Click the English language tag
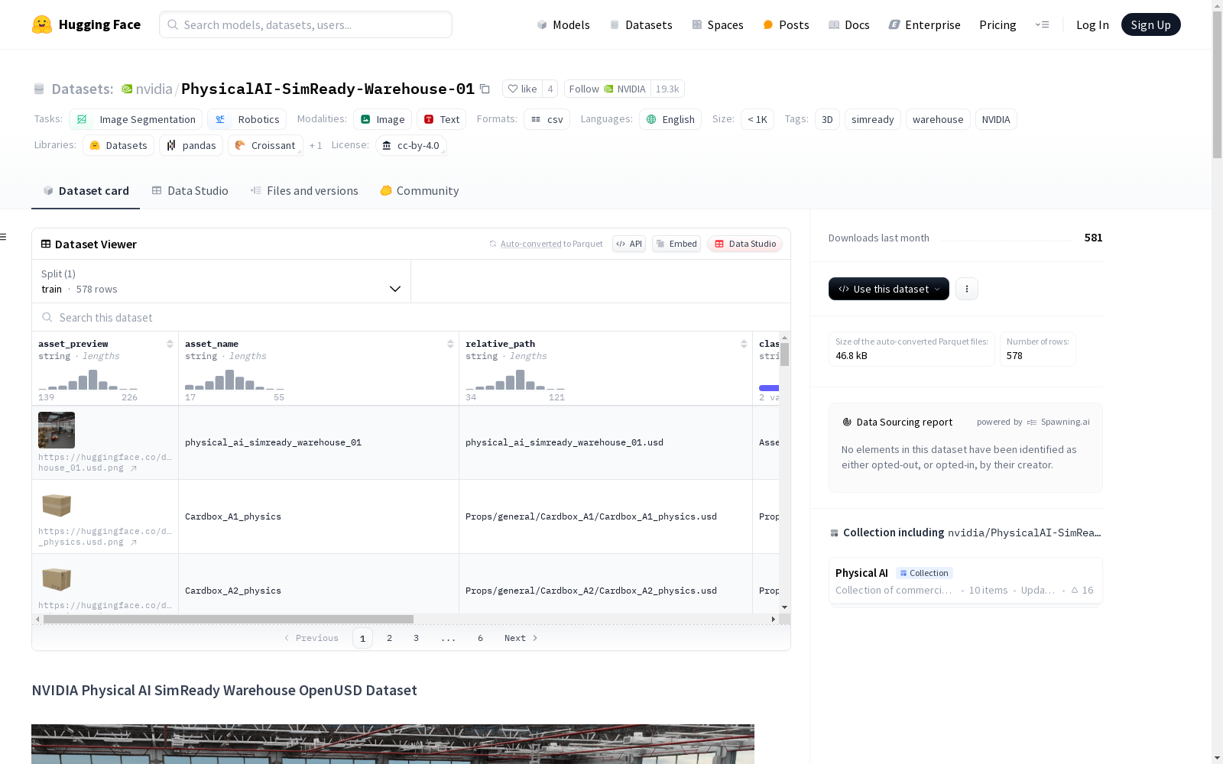Screen dimensions: 1223x764 click(670, 119)
